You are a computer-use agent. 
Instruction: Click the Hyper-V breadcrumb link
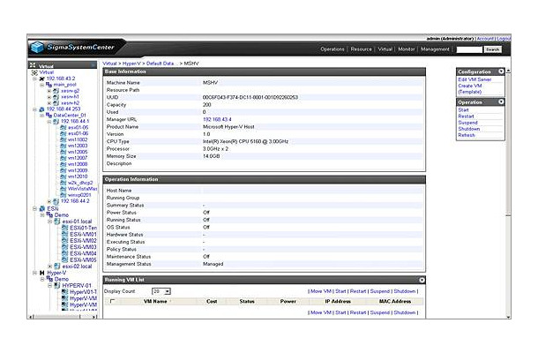(x=131, y=64)
